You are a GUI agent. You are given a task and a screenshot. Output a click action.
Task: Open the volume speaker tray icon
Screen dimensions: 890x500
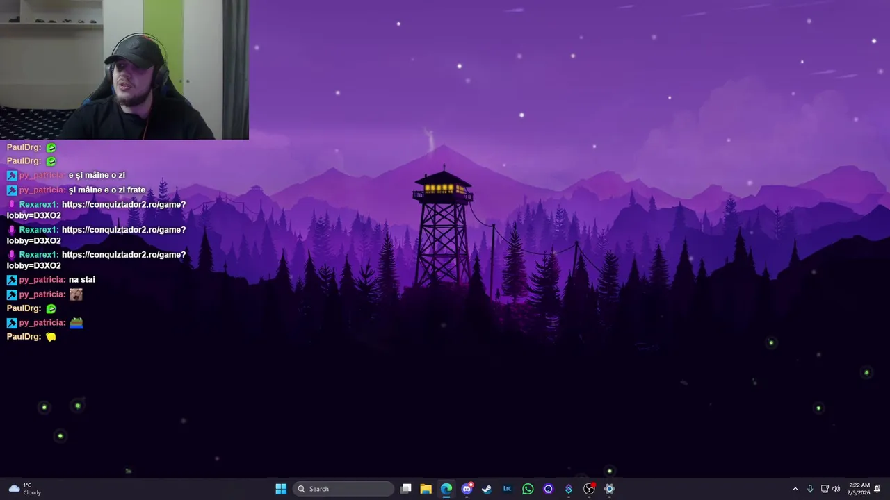point(836,489)
